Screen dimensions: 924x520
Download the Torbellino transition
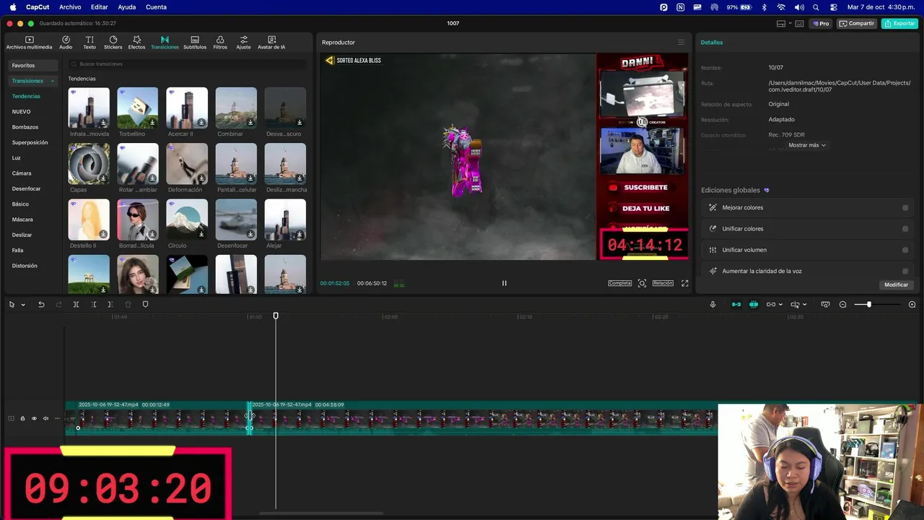tap(152, 123)
